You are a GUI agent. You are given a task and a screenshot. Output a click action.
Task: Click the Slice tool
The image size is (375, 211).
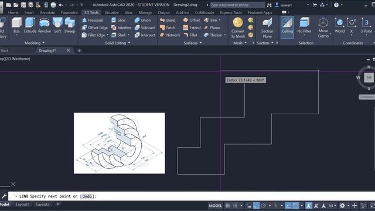[x=118, y=21]
